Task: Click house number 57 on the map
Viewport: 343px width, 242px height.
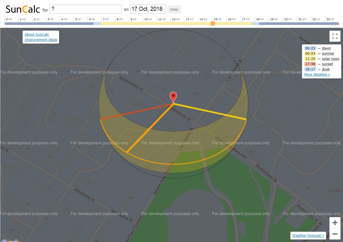Action: coord(207,75)
